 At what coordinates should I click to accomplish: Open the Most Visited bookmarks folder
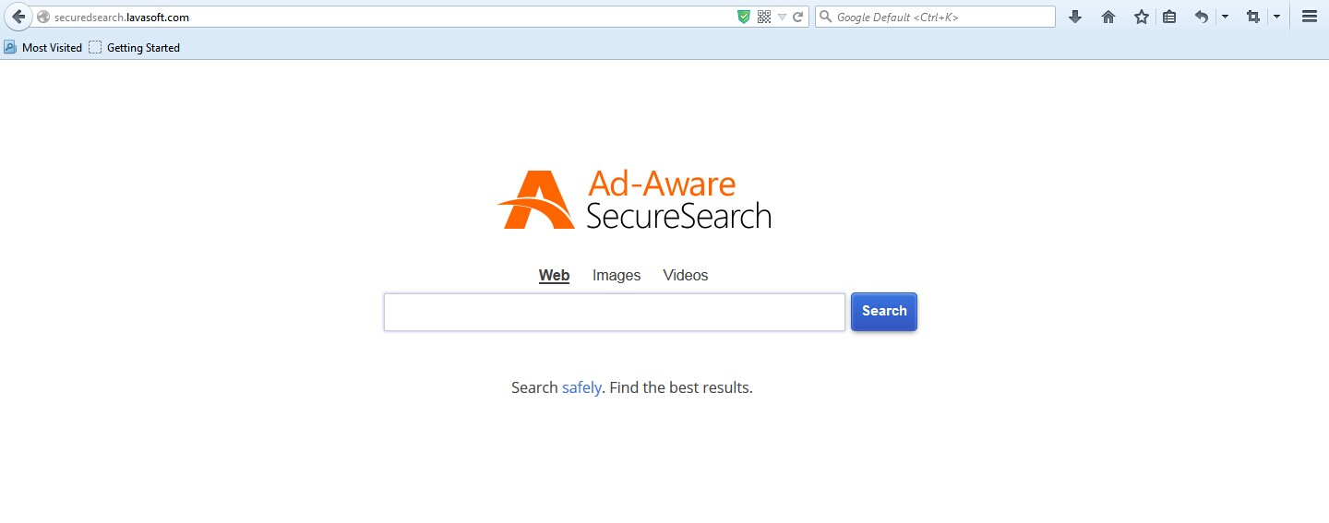[42, 47]
